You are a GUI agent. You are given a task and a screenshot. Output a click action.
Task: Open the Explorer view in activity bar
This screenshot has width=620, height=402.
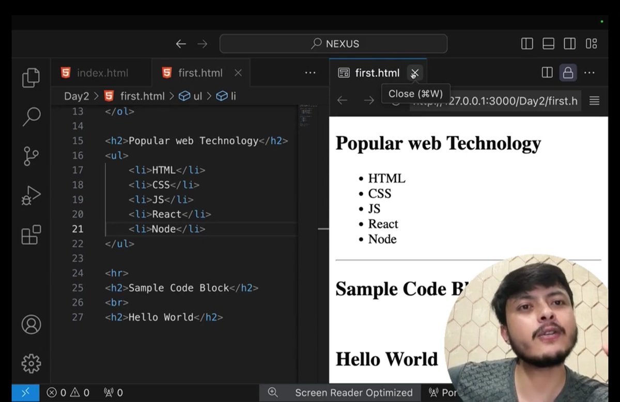coord(31,77)
